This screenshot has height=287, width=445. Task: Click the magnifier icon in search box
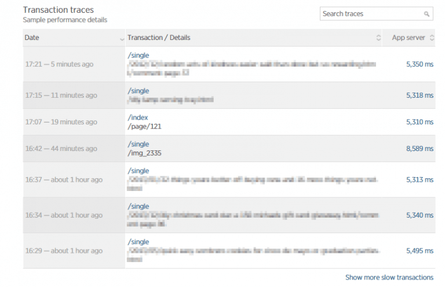click(x=426, y=14)
